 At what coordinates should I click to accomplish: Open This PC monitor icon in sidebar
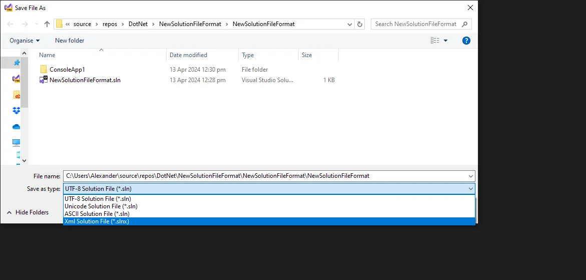(x=16, y=142)
